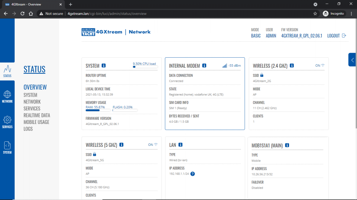Image resolution: width=357 pixels, height=200 pixels.
Task: Click the info icon beside WIRELESS (2.4 GHZ)
Action: tap(292, 66)
